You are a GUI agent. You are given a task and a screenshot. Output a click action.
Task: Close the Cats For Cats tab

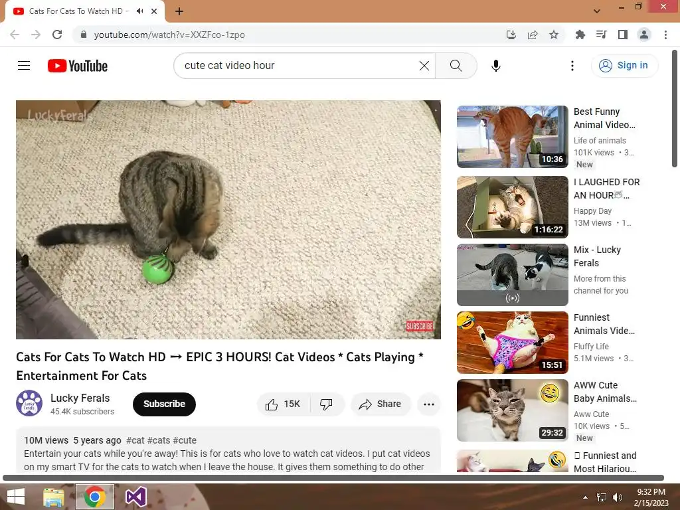154,11
